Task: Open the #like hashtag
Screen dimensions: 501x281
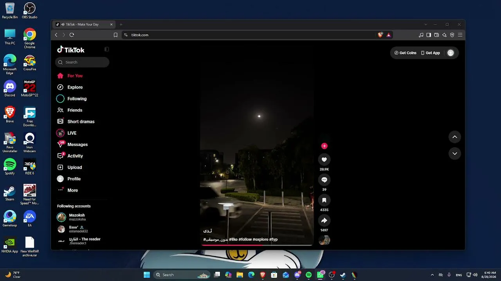Action: click(x=233, y=239)
